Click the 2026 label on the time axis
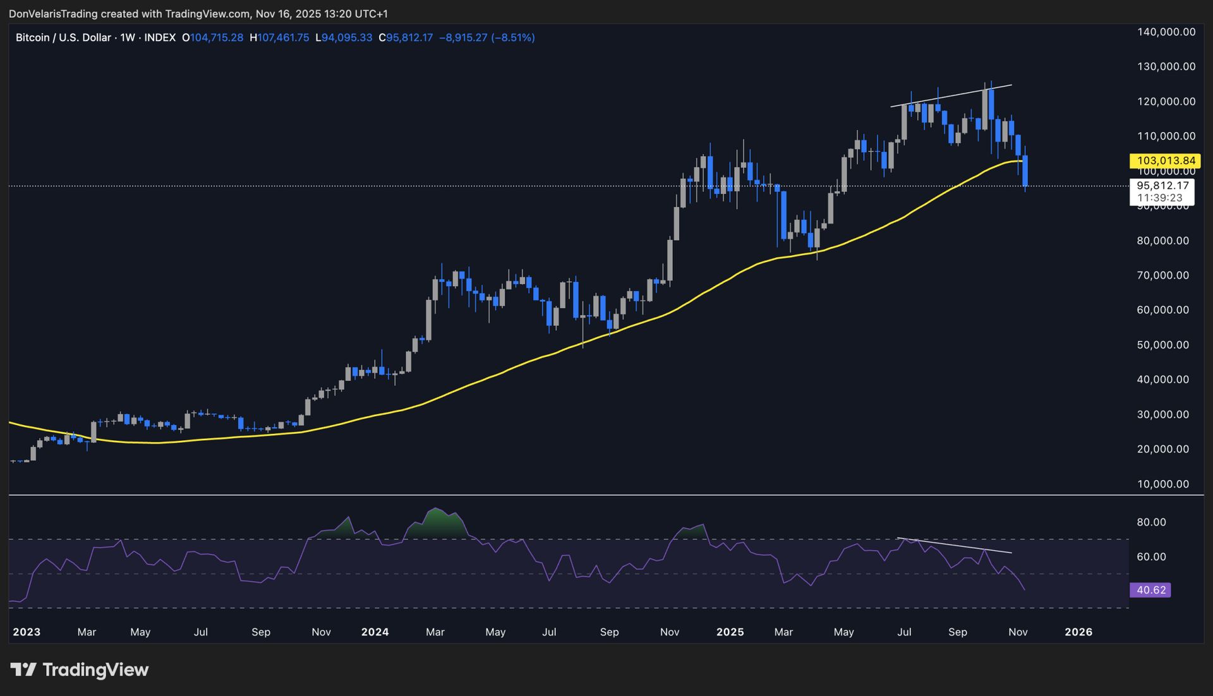Screen dimensions: 1213x696 pyautogui.click(x=1078, y=632)
